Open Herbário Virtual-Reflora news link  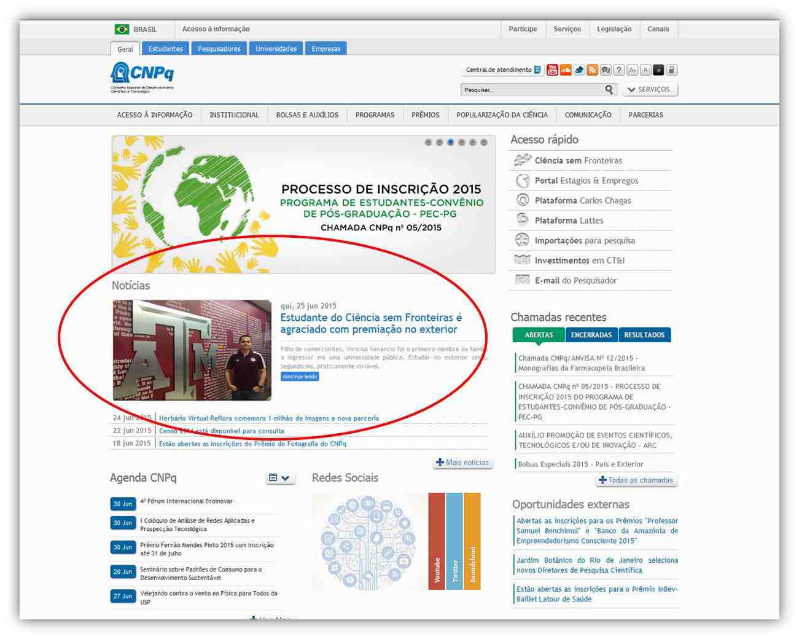(x=269, y=418)
